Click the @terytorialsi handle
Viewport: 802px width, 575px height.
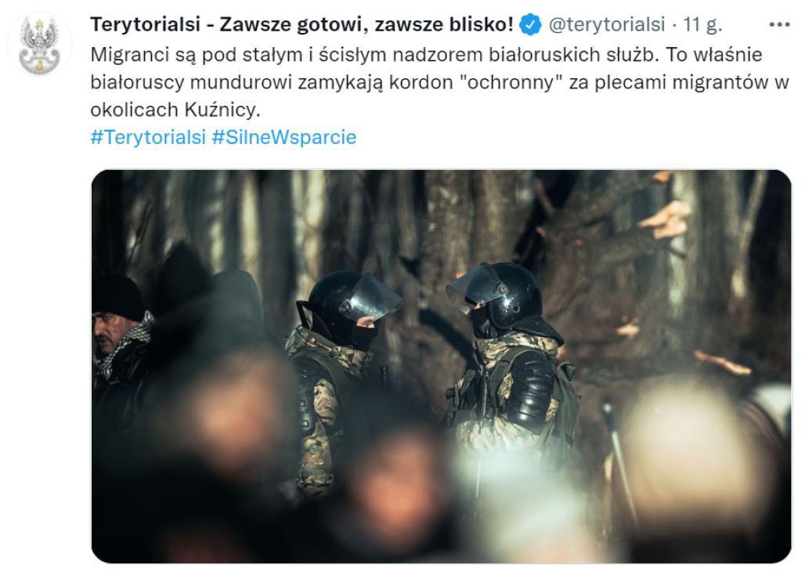coord(607,24)
